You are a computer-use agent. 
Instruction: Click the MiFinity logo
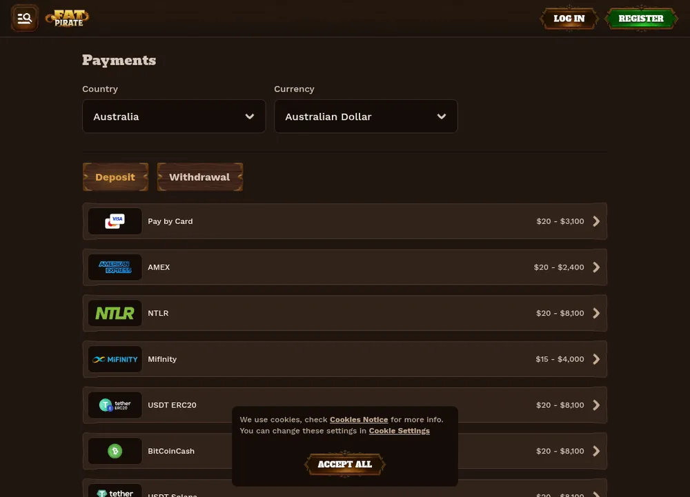(115, 359)
